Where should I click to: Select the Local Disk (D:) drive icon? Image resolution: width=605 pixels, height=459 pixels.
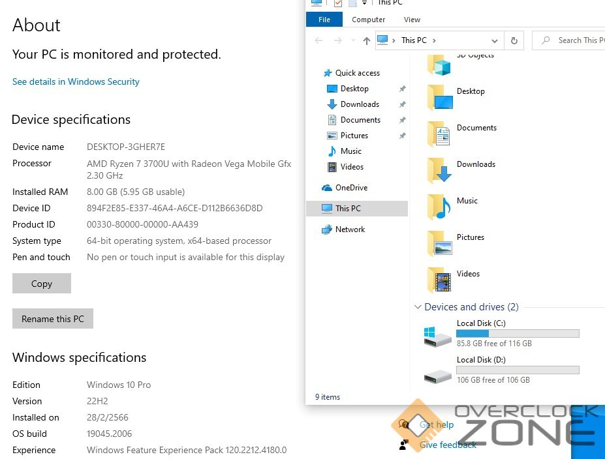(x=437, y=377)
